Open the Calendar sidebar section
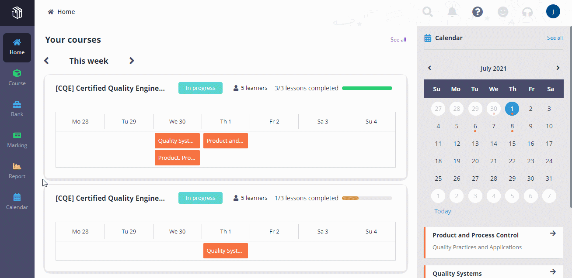Image resolution: width=572 pixels, height=278 pixels. (x=17, y=202)
